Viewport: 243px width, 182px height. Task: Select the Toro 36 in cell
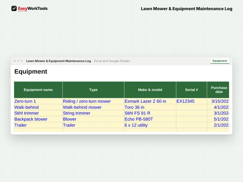click(x=150, y=107)
